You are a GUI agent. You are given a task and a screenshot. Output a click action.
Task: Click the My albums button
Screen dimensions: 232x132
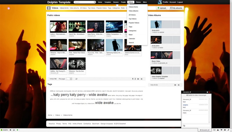click(x=176, y=8)
